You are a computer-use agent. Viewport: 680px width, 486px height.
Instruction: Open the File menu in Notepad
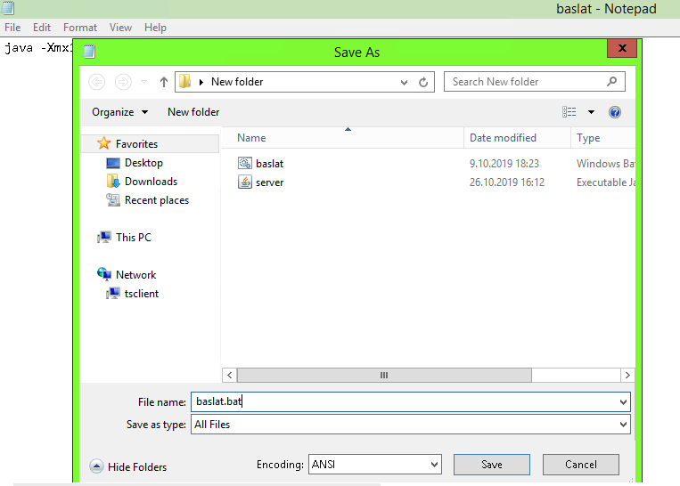(12, 28)
